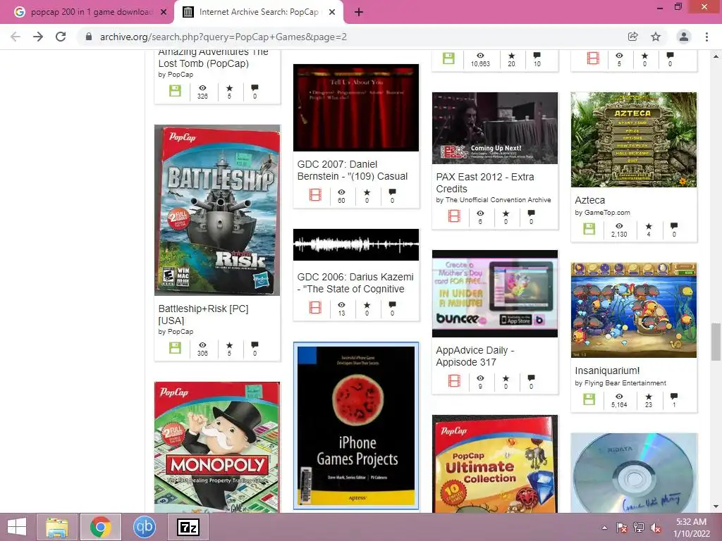Select the archive.org address bar
The height and width of the screenshot is (541, 722).
(350, 37)
